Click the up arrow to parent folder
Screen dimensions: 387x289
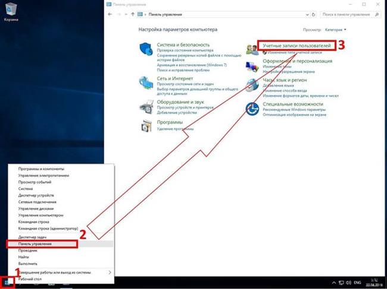(133, 14)
